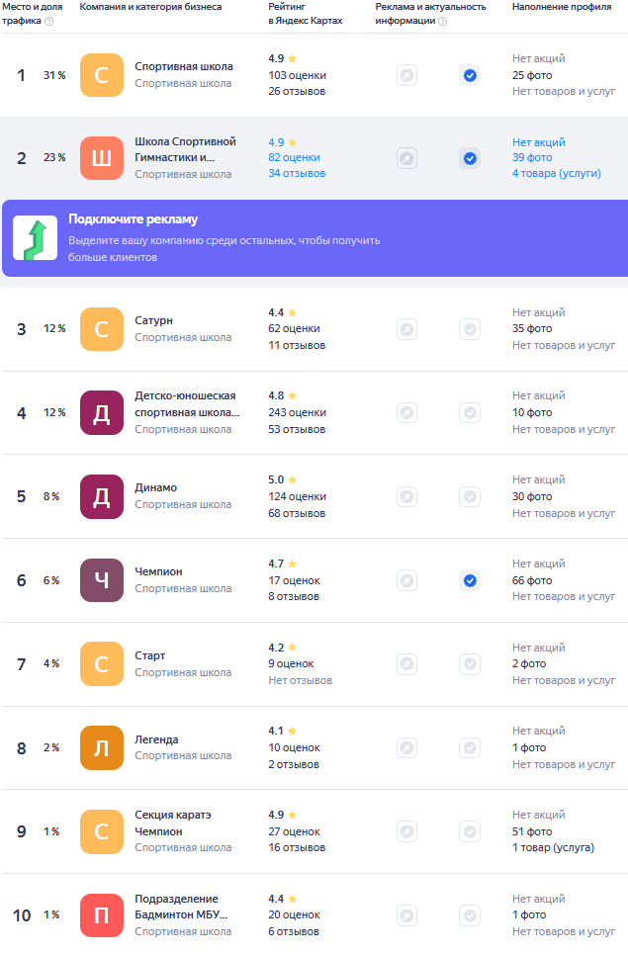Click the 'Легенда' company name
Image resolution: width=628 pixels, height=954 pixels.
coord(156,739)
